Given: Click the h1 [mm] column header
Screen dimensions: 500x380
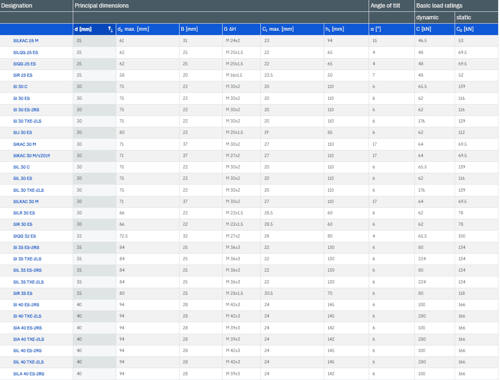Looking at the screenshot, I should 335,29.
